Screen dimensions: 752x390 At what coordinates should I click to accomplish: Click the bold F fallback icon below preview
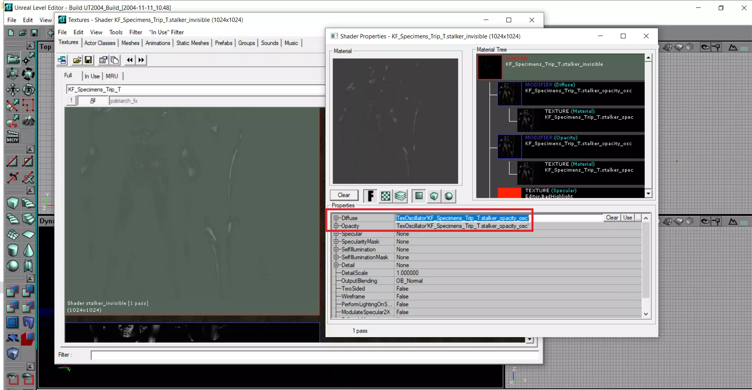(371, 196)
